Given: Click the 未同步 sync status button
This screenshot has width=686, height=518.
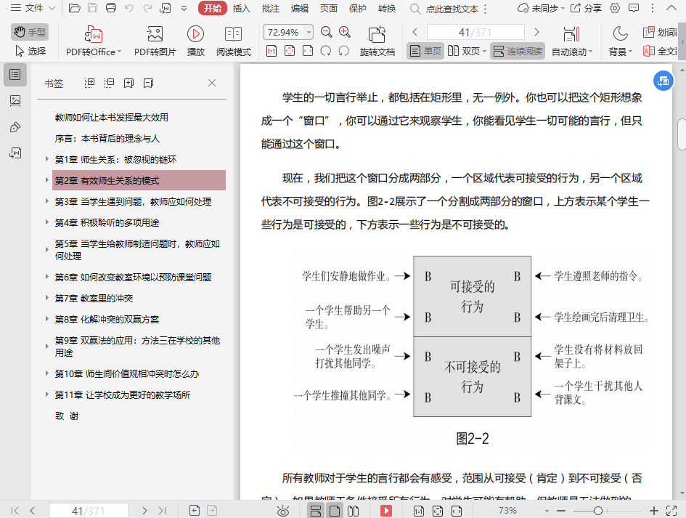Looking at the screenshot, I should coord(541,8).
